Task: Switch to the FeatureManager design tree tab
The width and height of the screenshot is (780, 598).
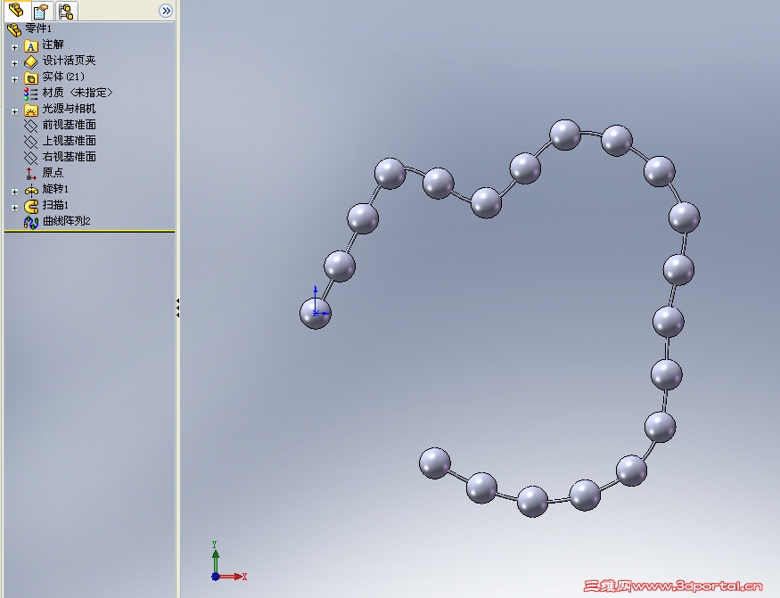Action: tap(16, 11)
